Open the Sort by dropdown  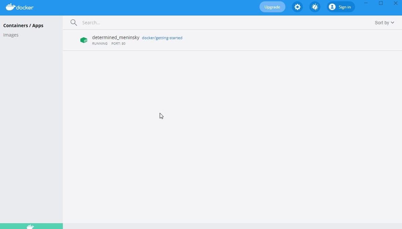tap(385, 23)
